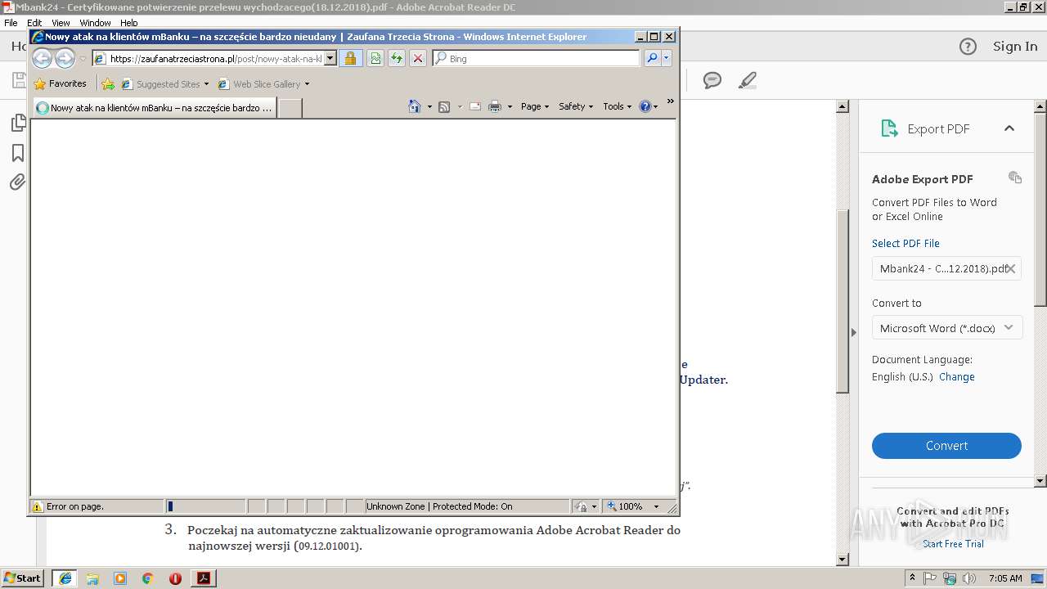This screenshot has width=1047, height=589.
Task: Expand the Suggested Sites dropdown
Action: tap(206, 84)
